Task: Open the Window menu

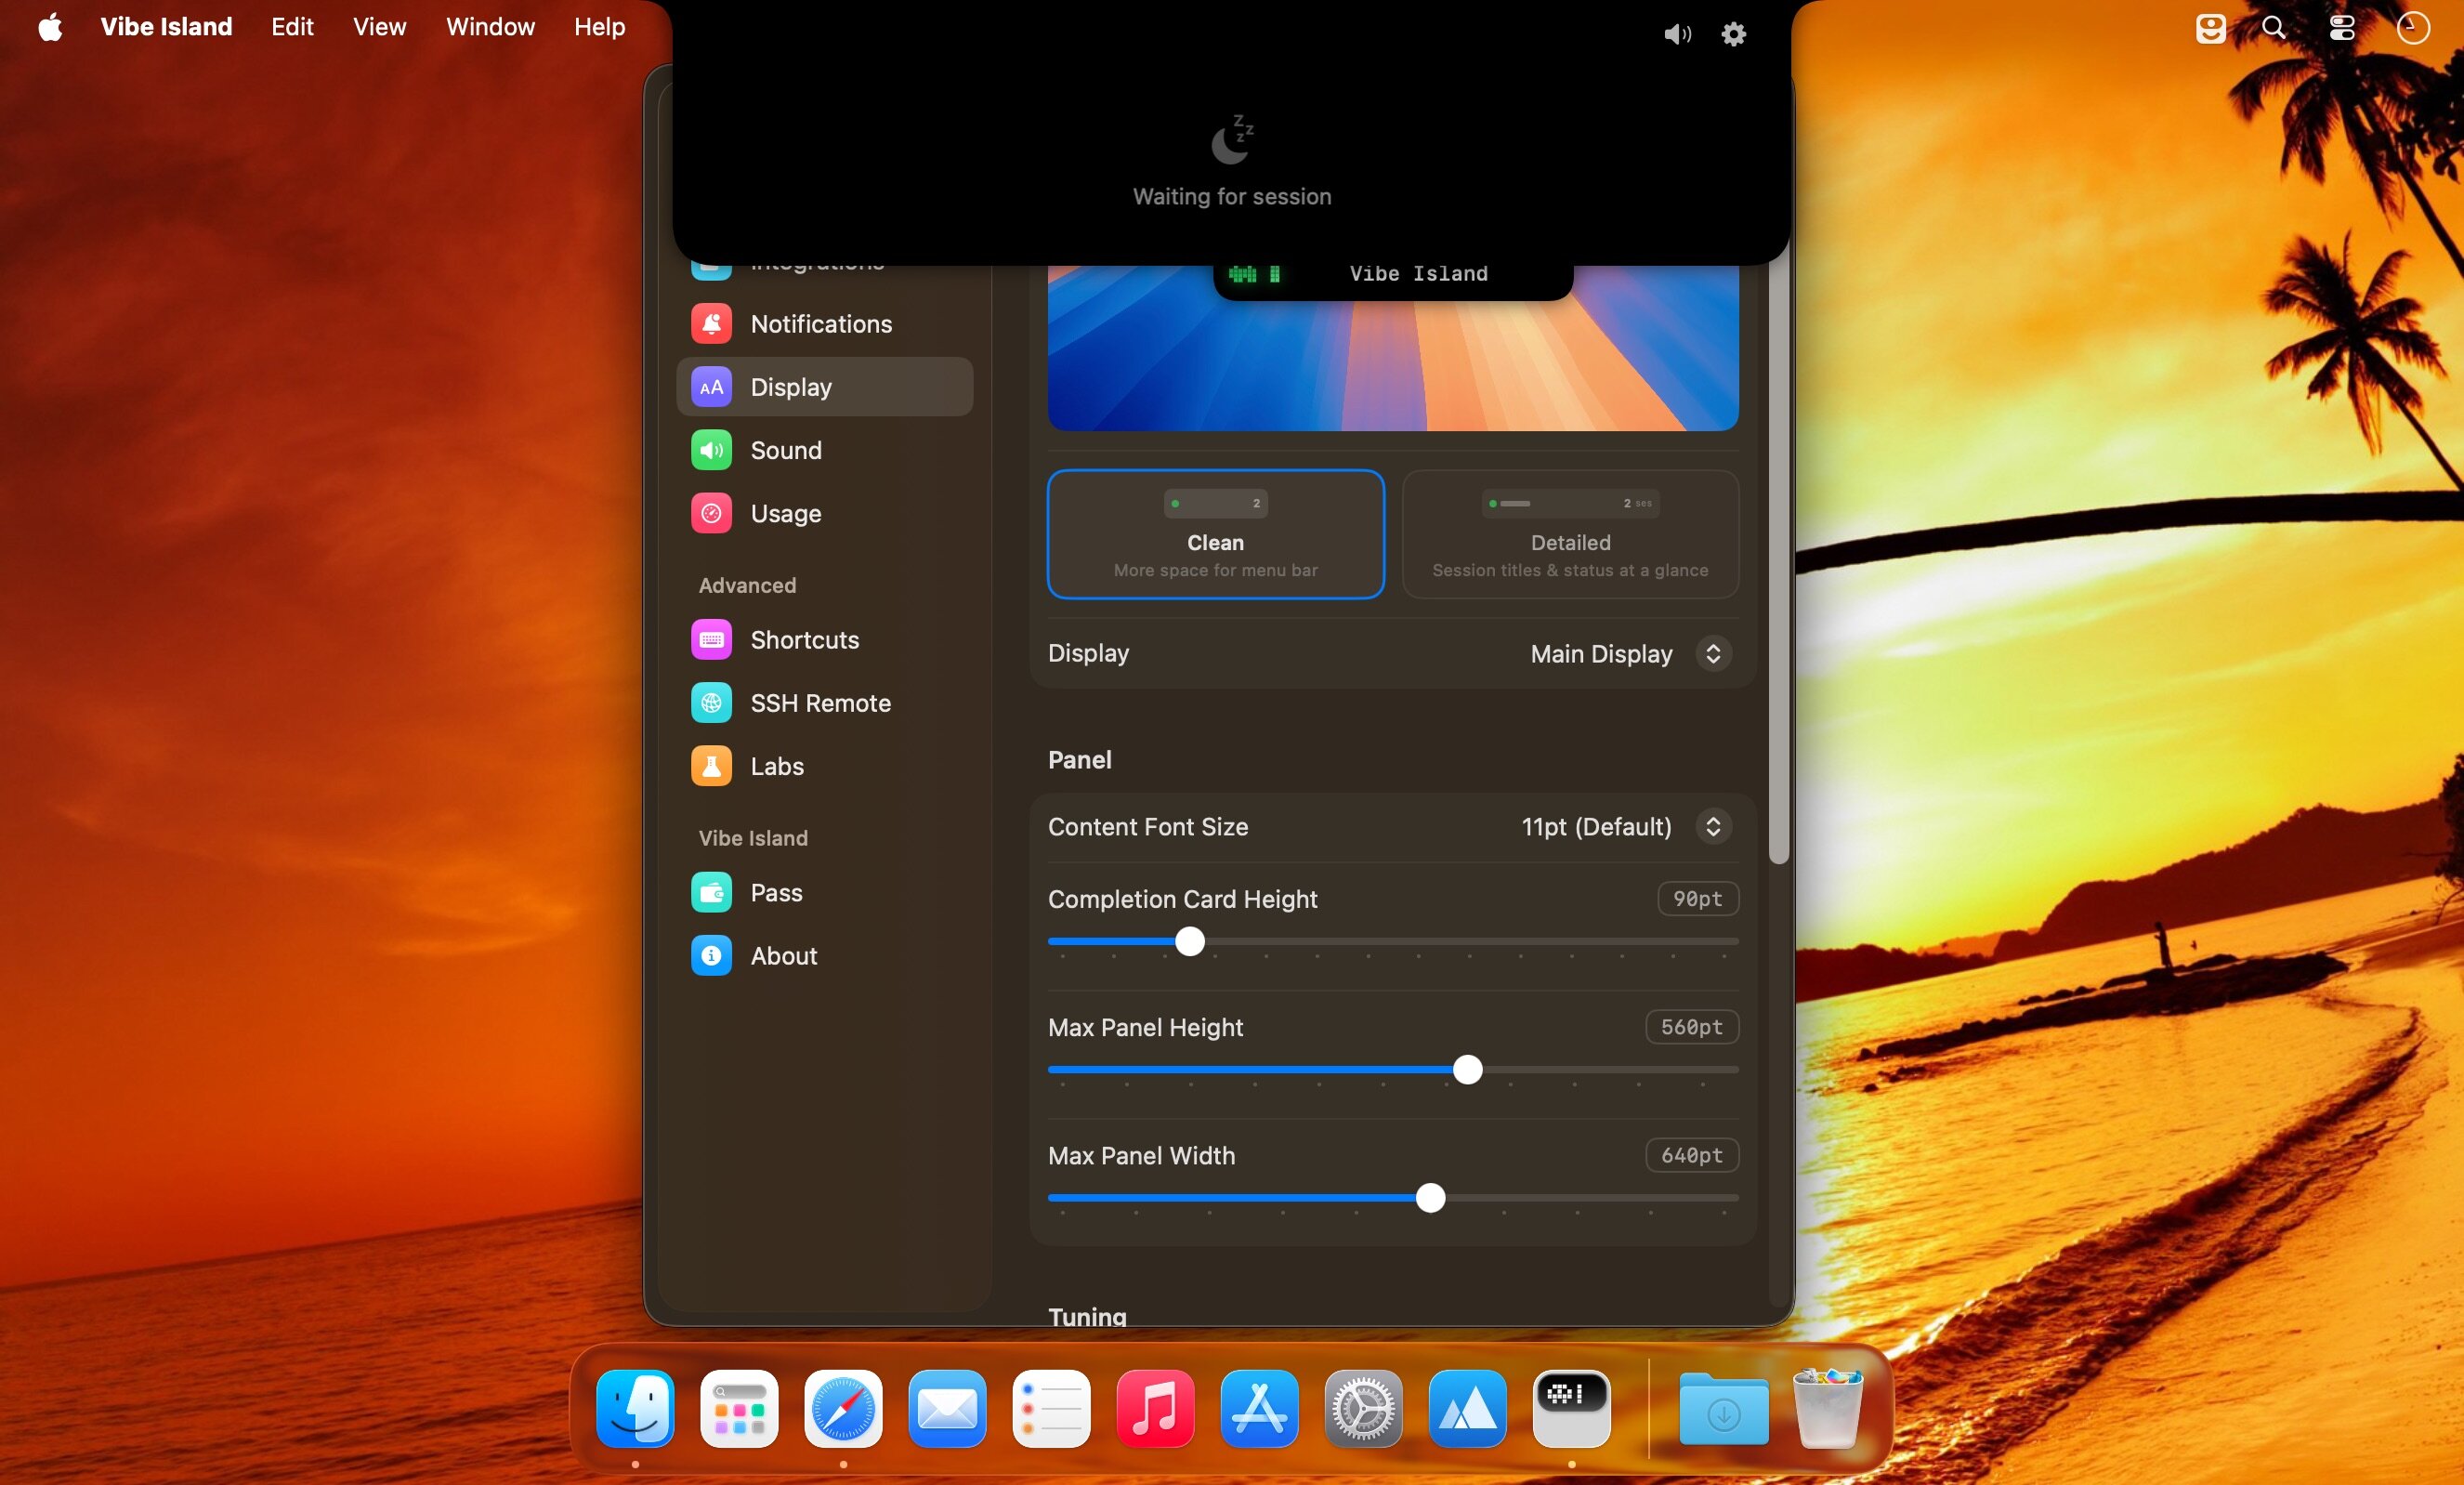Action: pyautogui.click(x=490, y=27)
